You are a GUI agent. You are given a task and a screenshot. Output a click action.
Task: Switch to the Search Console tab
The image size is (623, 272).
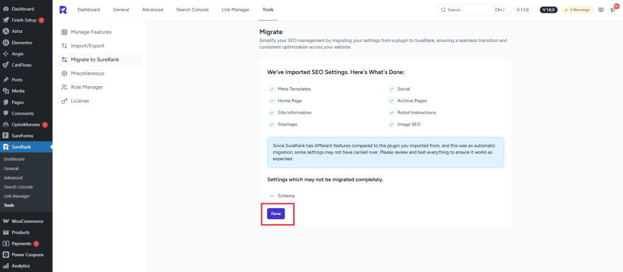pyautogui.click(x=191, y=10)
